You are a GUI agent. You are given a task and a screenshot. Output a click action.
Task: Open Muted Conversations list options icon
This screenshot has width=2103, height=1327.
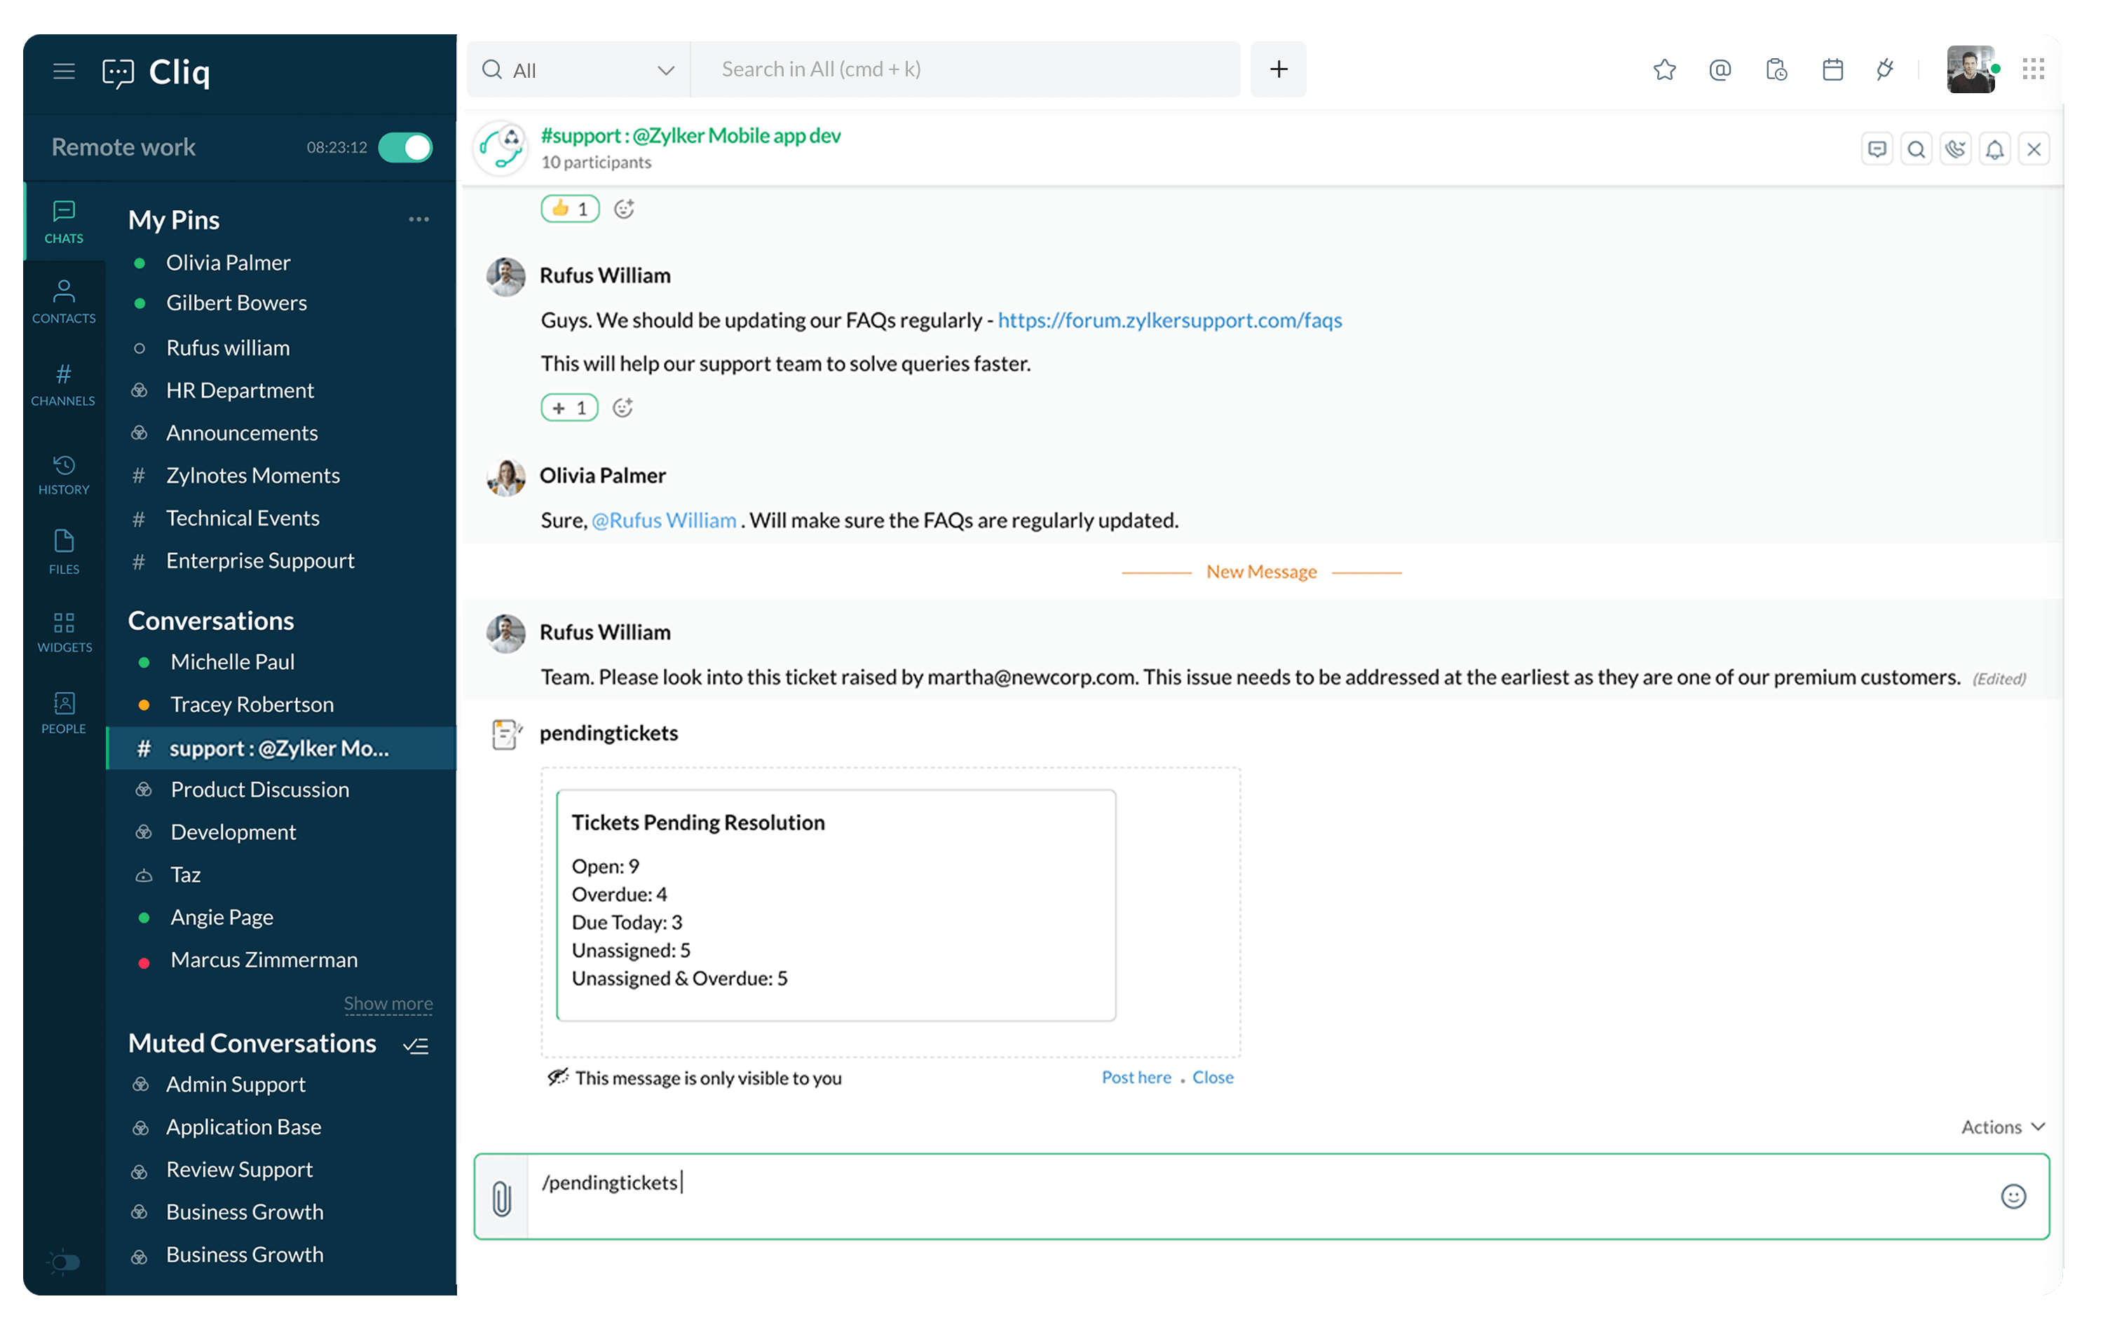click(416, 1046)
